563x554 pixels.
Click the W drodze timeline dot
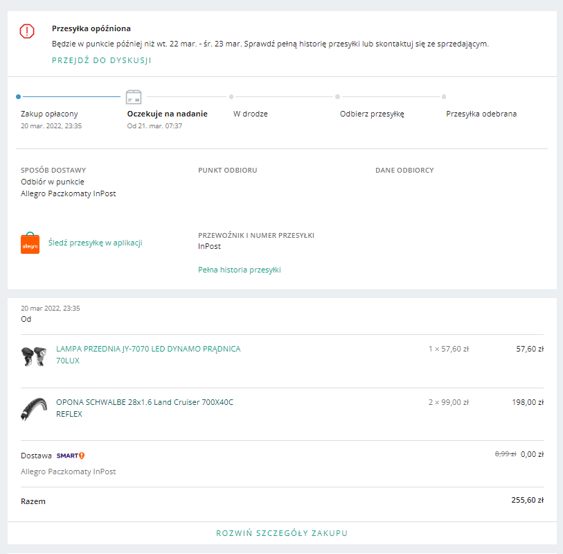point(231,96)
